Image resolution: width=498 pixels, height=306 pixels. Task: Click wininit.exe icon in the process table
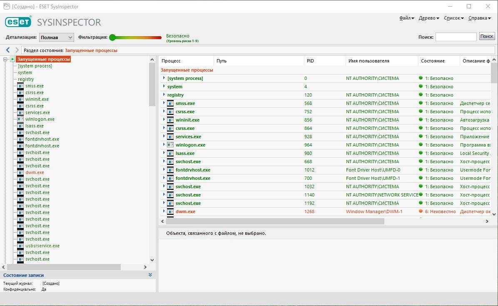point(170,120)
